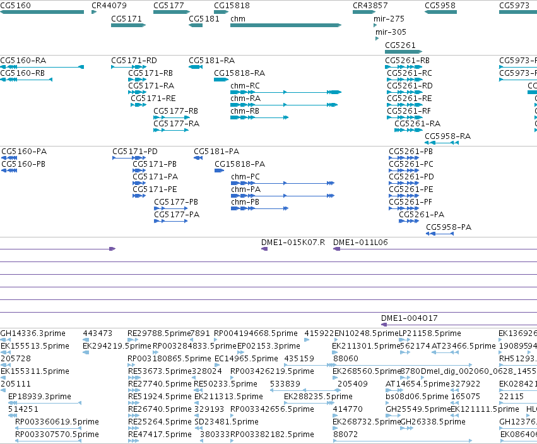Select EST GH26338.5prime
Image resolution: width=537 pixels, height=444 pixels.
[x=433, y=422]
